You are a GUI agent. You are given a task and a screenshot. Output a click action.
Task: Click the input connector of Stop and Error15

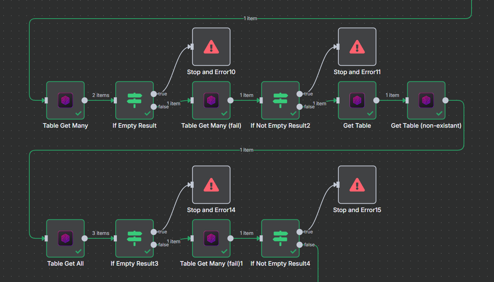(x=338, y=185)
